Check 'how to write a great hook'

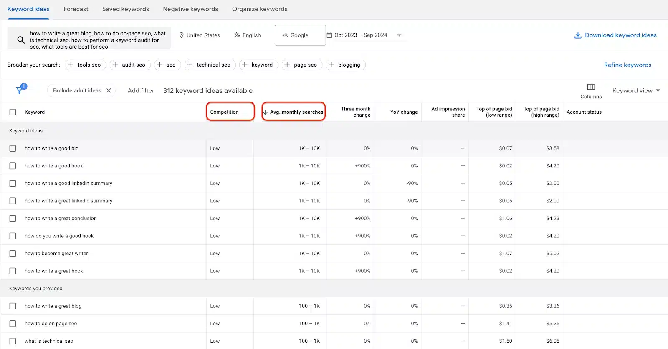coord(13,271)
